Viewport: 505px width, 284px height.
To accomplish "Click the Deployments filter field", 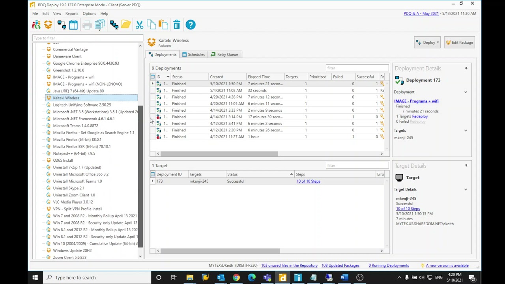I will coord(357,68).
